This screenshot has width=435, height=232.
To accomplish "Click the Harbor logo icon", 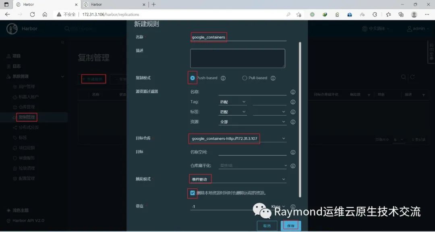I will 12,29.
